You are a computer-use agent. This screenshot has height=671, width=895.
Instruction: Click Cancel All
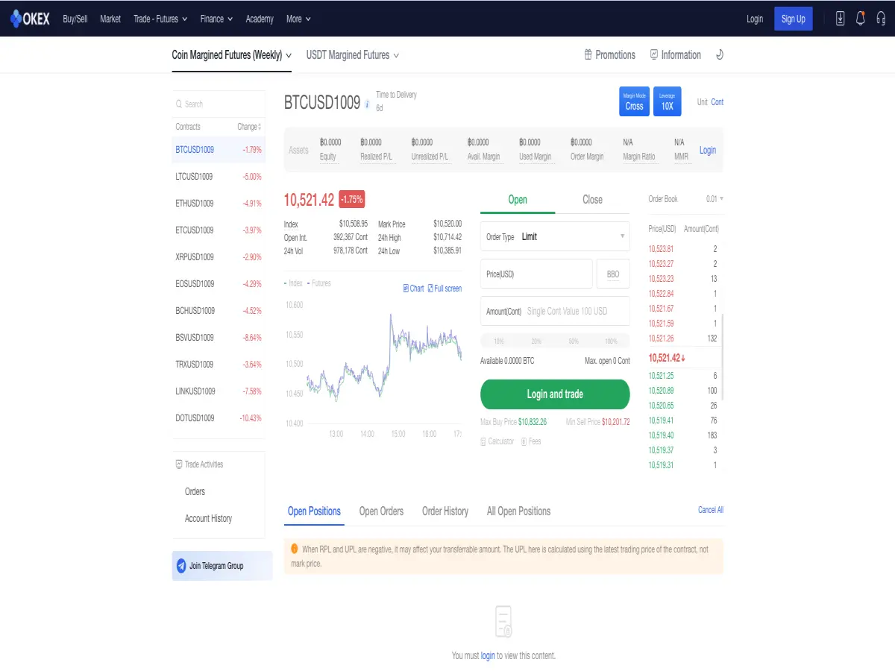[711, 510]
